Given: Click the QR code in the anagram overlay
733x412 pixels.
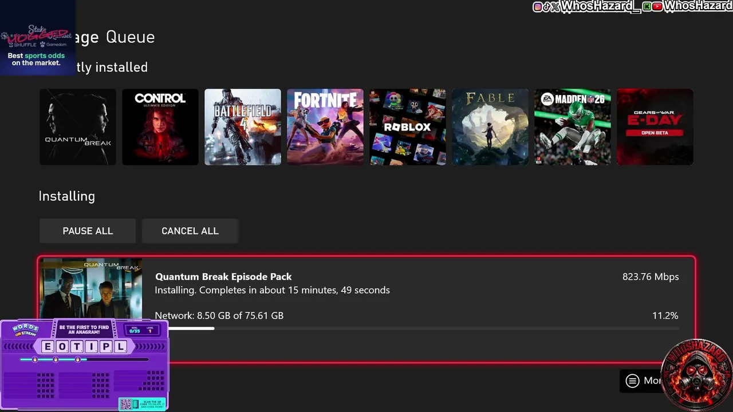Looking at the screenshot, I should point(125,404).
